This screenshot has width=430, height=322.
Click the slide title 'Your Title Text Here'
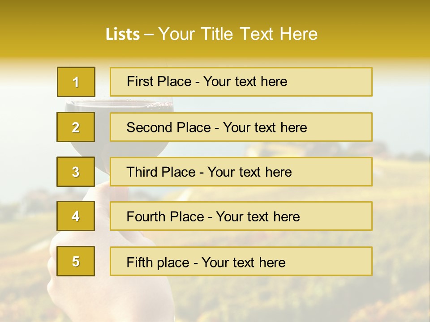click(x=238, y=34)
